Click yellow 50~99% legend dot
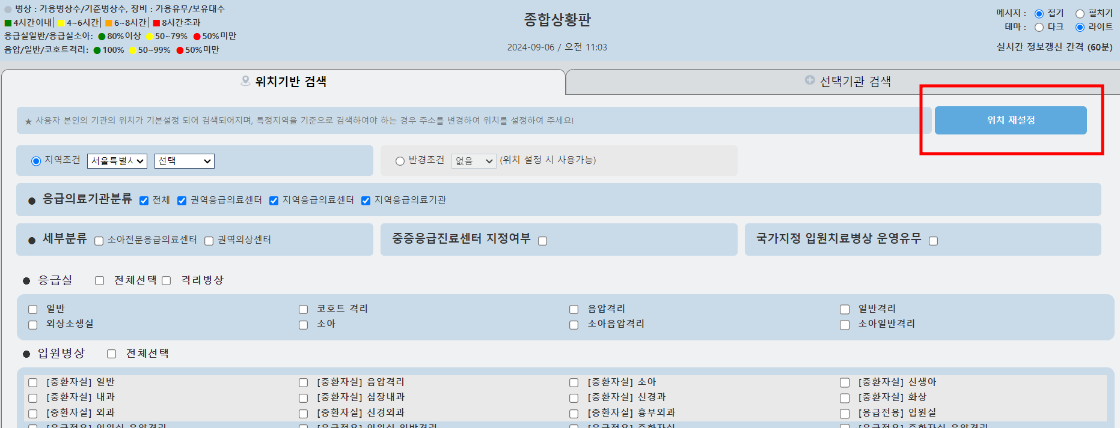The image size is (1120, 428). [132, 50]
